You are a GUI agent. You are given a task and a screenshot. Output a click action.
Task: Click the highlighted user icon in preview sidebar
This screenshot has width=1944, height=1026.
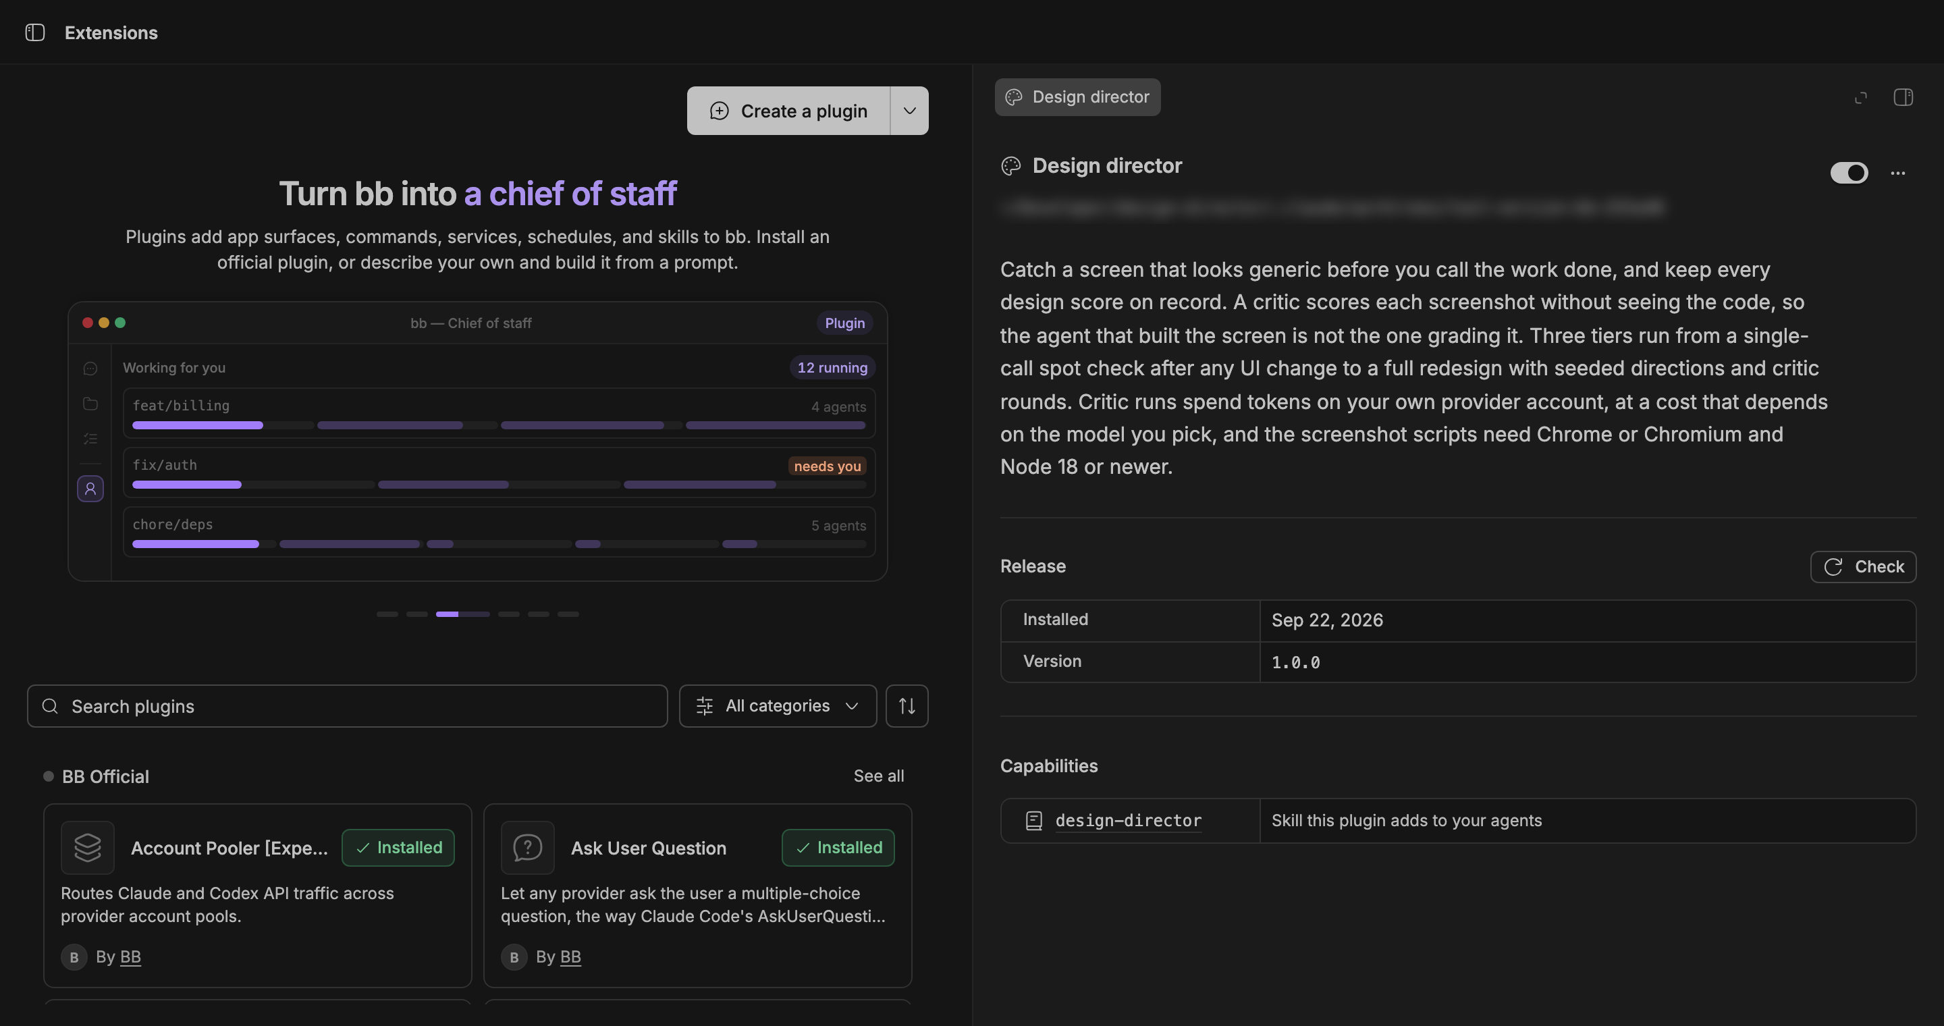90,489
